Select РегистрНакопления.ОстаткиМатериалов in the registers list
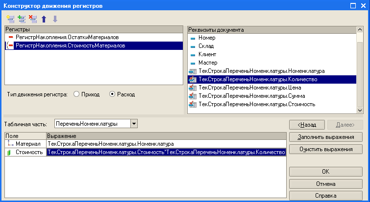This screenshot has height=202, width=370. tap(67, 37)
